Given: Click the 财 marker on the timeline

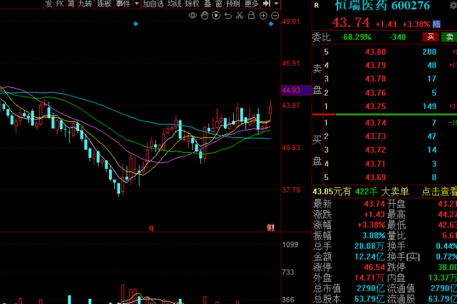Looking at the screenshot, I should click(271, 227).
